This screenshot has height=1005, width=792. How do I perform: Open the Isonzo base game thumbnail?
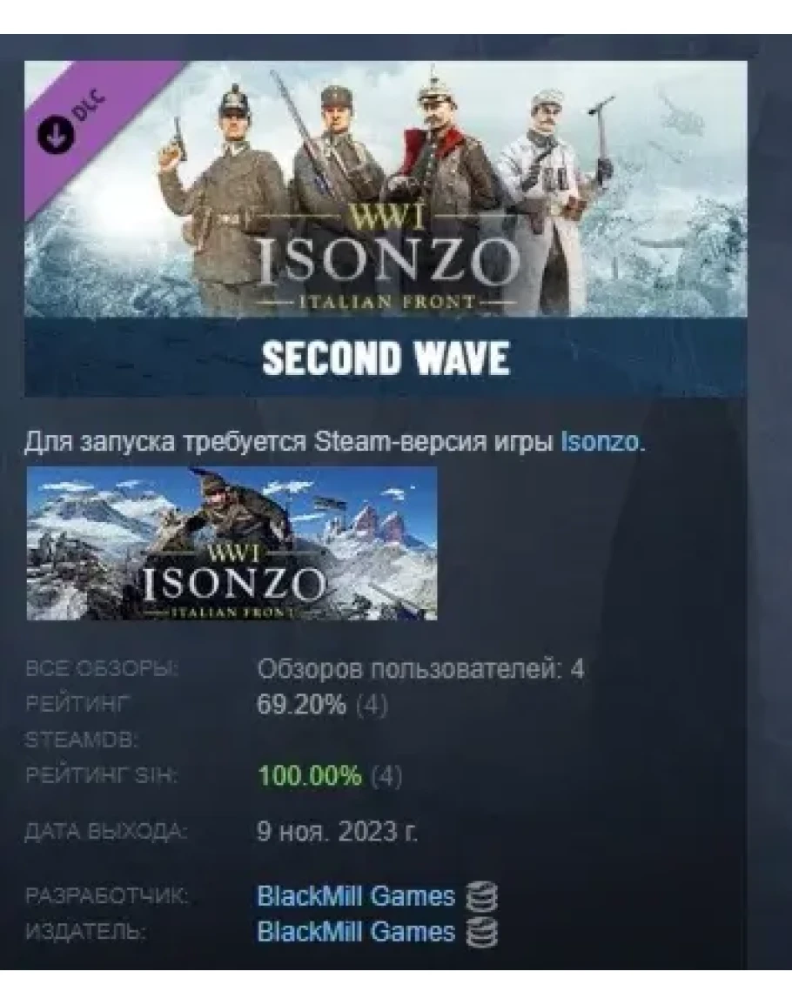(232, 544)
